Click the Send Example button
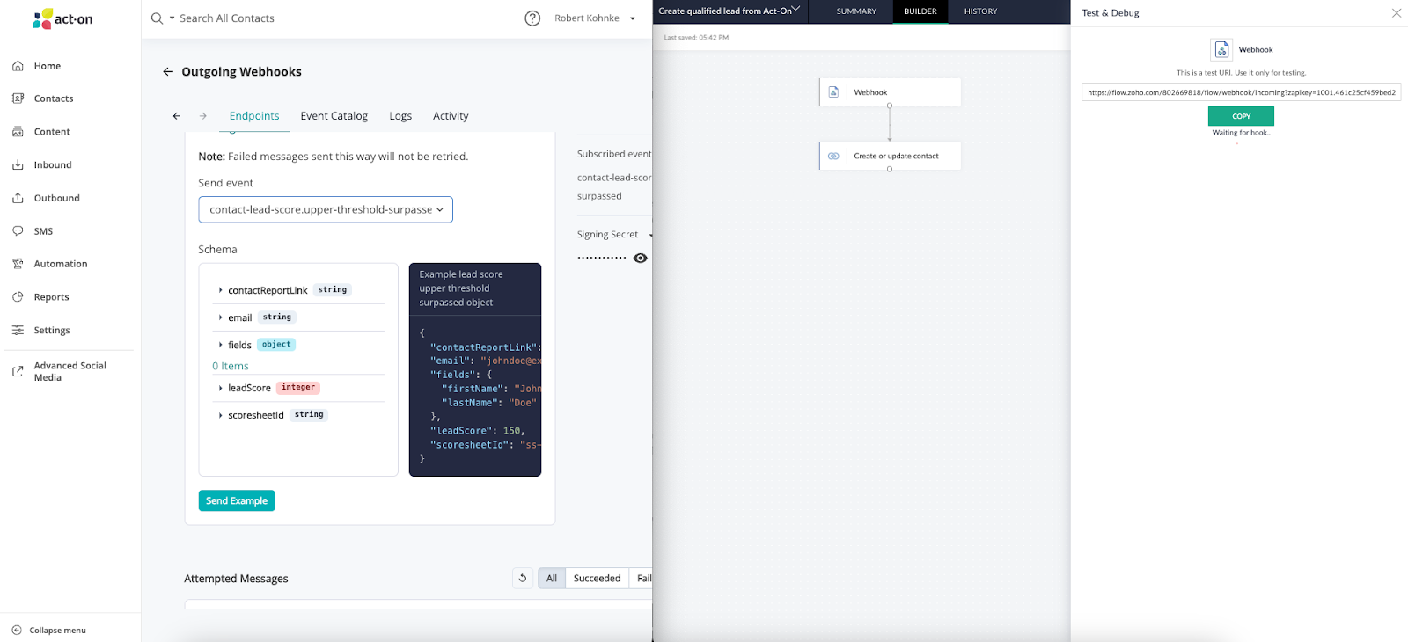 pyautogui.click(x=237, y=500)
